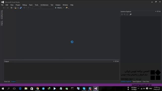162x91 pixels.
Task: Open the File menu
Action: coord(2,5)
